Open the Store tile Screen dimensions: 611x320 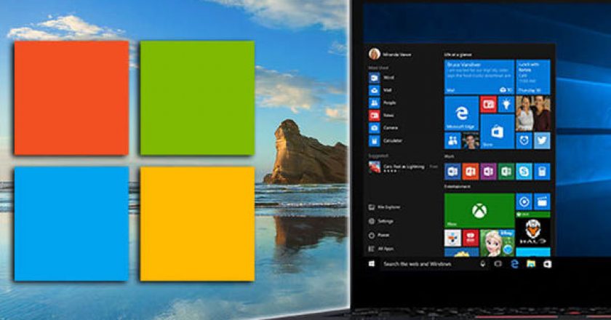point(497,132)
